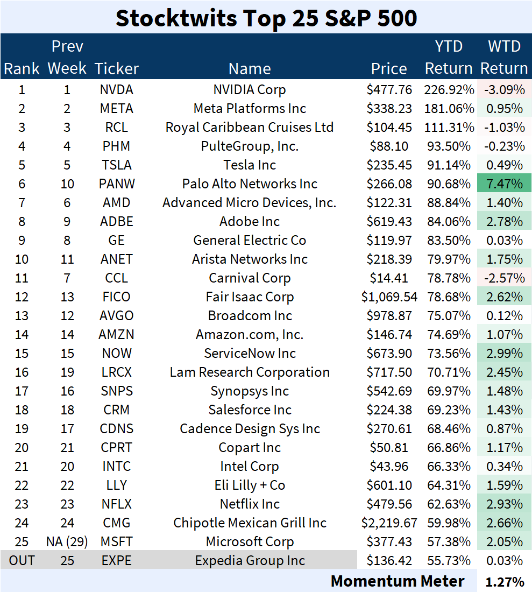
Task: Select the Chipotle Mexican Grill Inc name
Action: click(x=250, y=523)
